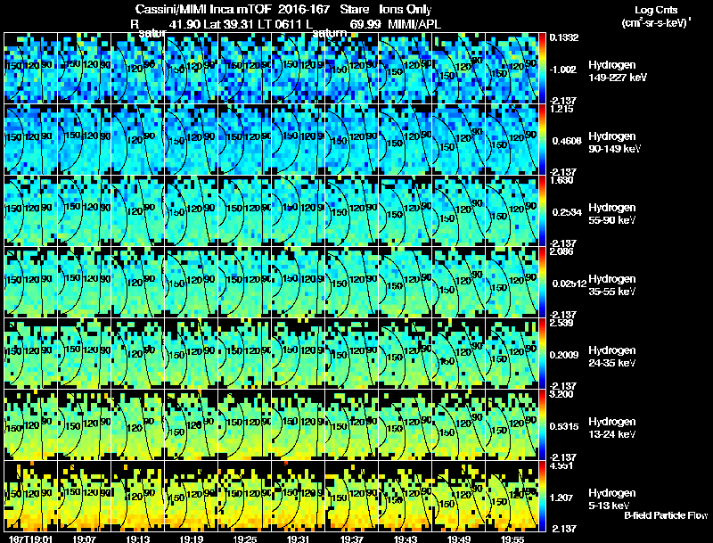Click the color bar beside Hydrogen 55-90 keV
The width and height of the screenshot is (713, 543).
pyautogui.click(x=542, y=210)
